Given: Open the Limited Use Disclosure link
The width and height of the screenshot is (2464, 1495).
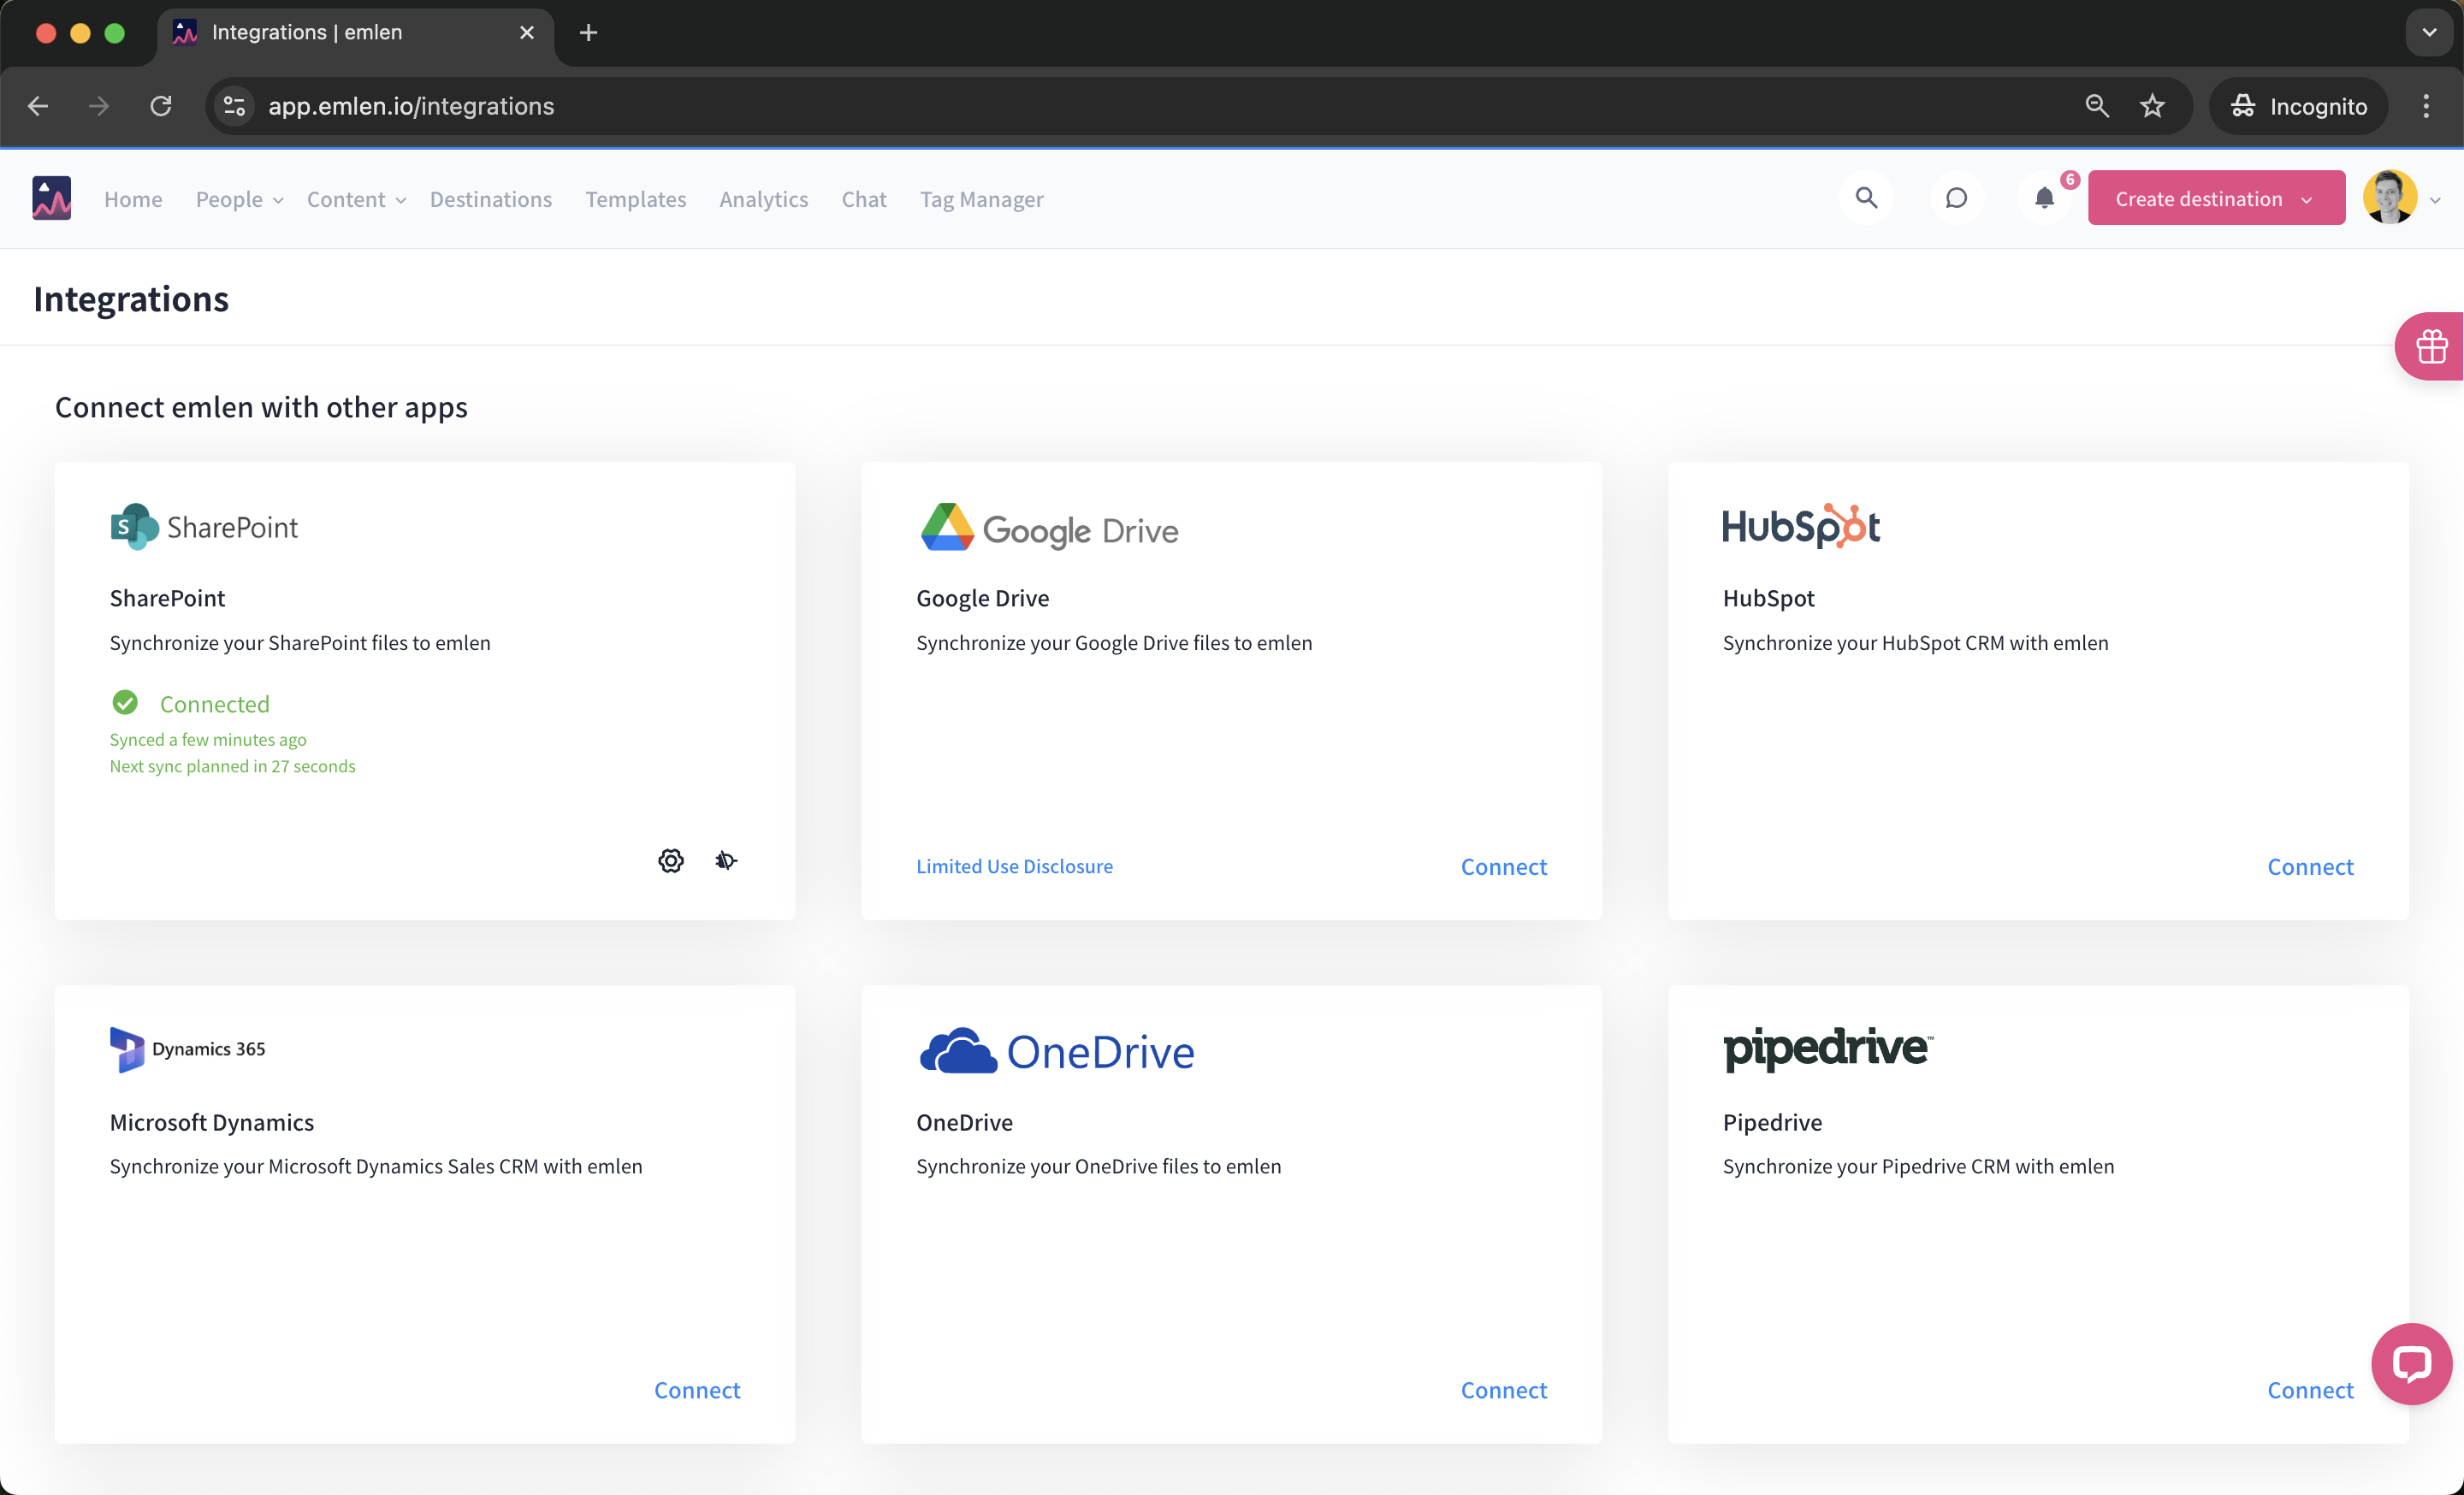Looking at the screenshot, I should point(1014,866).
